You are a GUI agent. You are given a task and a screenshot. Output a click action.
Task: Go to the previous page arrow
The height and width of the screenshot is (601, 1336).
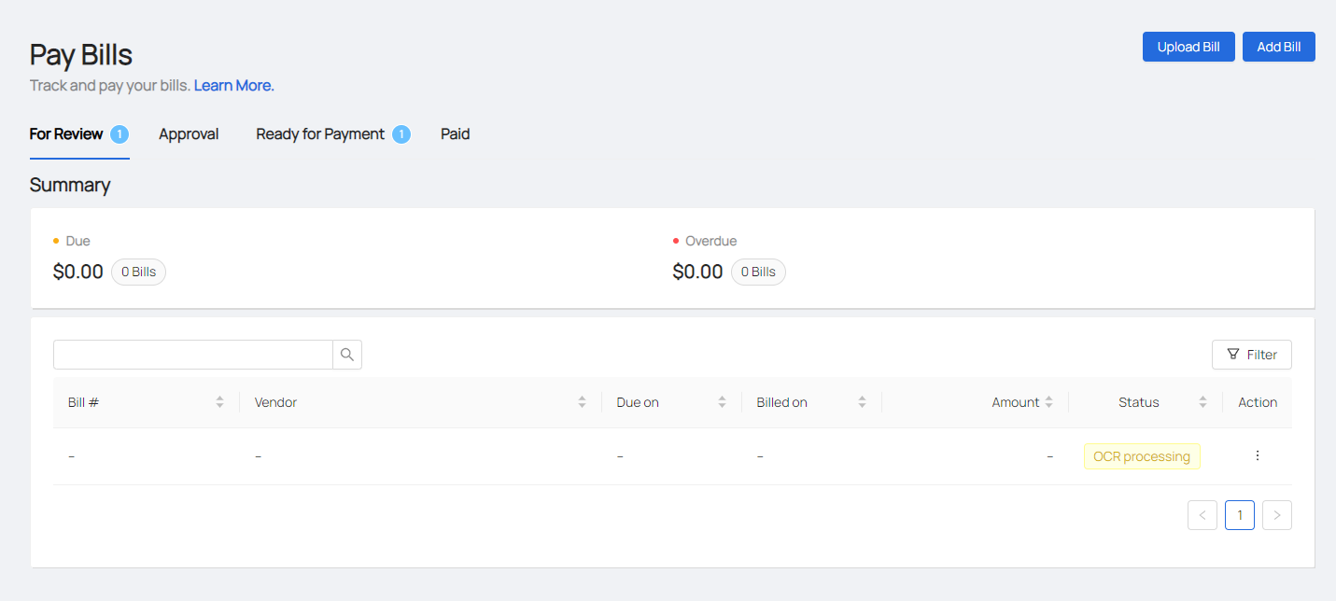pos(1202,515)
